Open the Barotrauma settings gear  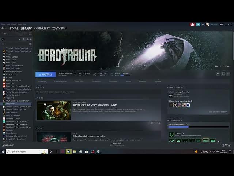click(218, 74)
